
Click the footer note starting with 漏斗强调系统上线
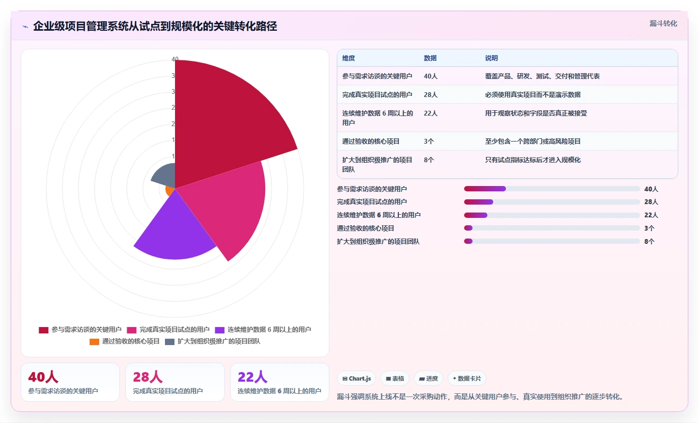tap(480, 396)
